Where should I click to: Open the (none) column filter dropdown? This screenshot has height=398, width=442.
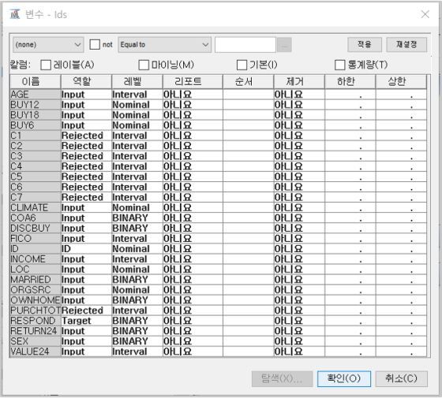48,45
